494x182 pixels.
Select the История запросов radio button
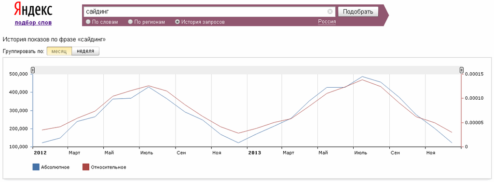[178, 22]
